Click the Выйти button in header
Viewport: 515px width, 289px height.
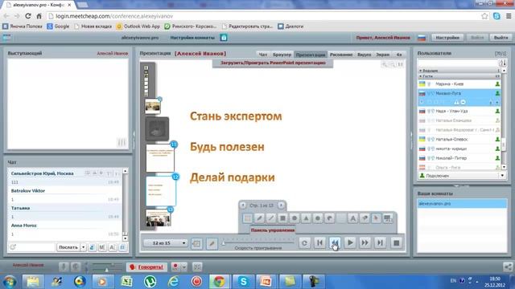(501, 38)
